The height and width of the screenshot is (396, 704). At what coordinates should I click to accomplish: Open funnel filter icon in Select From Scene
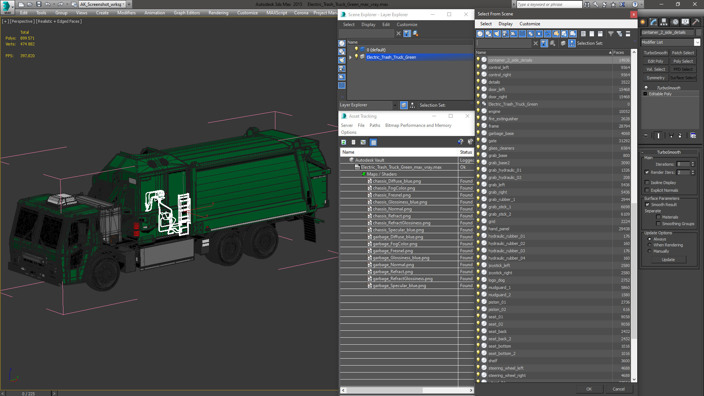(x=611, y=34)
